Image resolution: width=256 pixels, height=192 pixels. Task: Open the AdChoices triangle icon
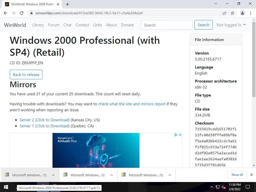(x=176, y=135)
